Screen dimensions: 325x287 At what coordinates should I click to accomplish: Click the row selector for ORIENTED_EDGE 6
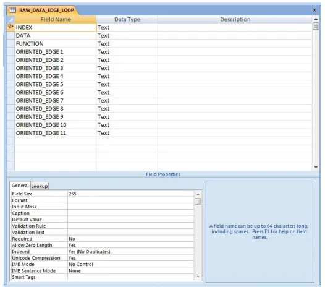pyautogui.click(x=11, y=92)
